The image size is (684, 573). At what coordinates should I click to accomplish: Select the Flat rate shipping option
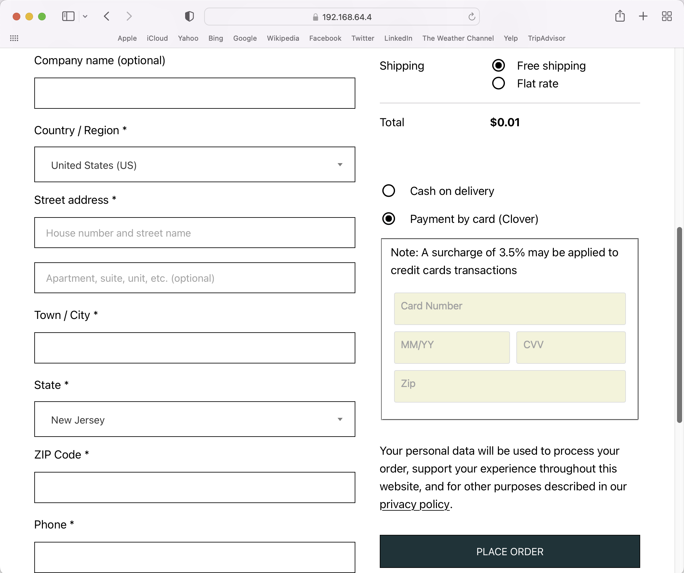(x=498, y=84)
